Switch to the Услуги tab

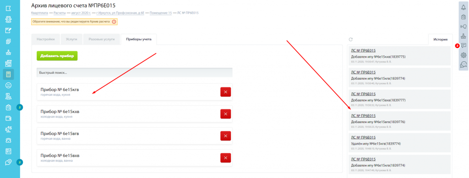pos(71,39)
